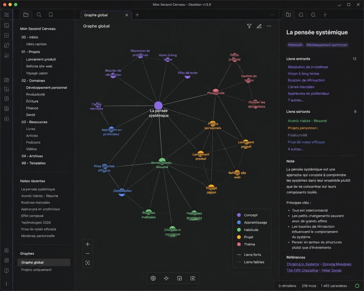Open incoming link Boucles de rétroaction
The width and height of the screenshot is (364, 291).
306,80
